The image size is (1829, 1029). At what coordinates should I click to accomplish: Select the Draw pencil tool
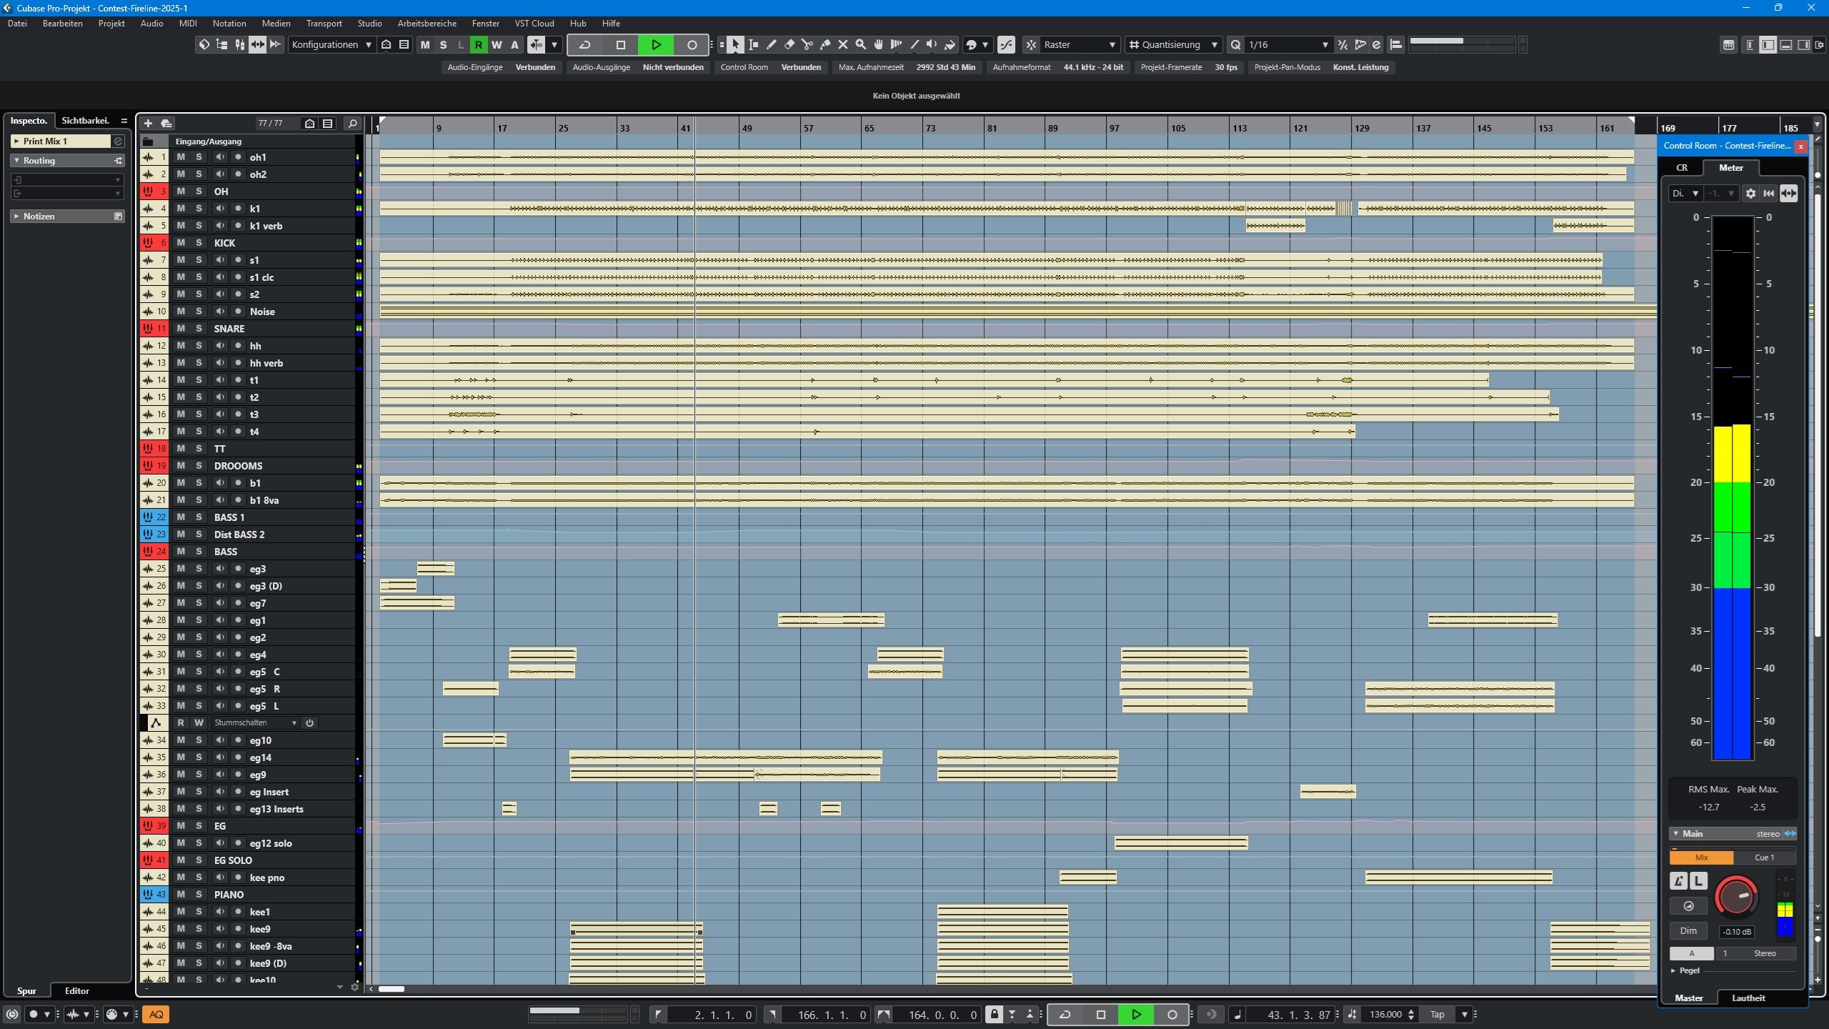click(771, 45)
